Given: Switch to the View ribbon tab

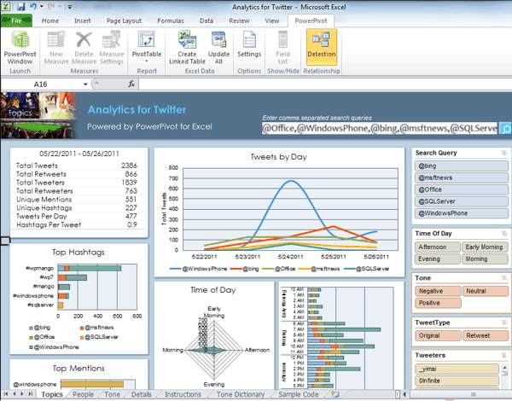Looking at the screenshot, I should [272, 20].
